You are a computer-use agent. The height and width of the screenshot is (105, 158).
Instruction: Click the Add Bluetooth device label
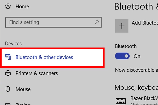click(x=144, y=23)
